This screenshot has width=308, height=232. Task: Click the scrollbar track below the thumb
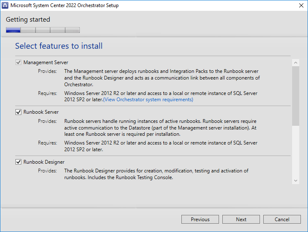[295, 151]
